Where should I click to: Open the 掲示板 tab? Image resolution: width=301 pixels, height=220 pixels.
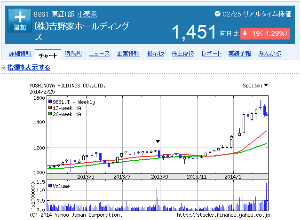156,54
